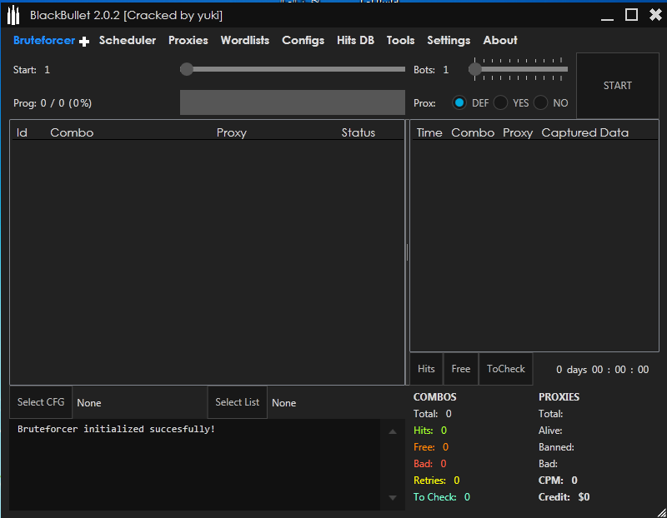The image size is (667, 518).
Task: Click the Select List button
Action: click(x=237, y=402)
